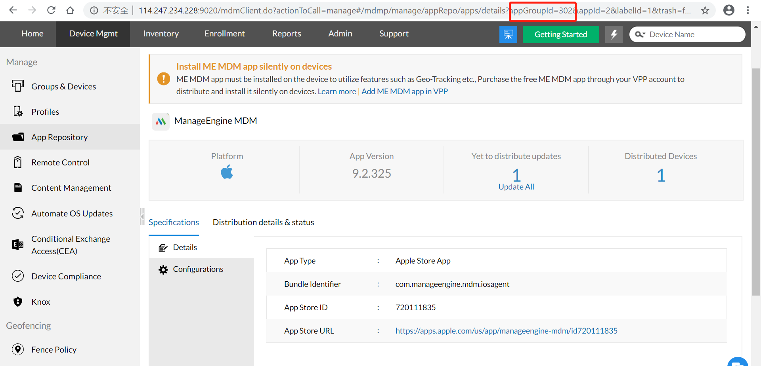Click the Update All link
761x366 pixels.
pos(516,187)
